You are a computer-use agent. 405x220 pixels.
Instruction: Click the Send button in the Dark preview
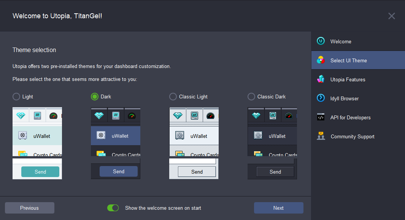[x=119, y=171]
